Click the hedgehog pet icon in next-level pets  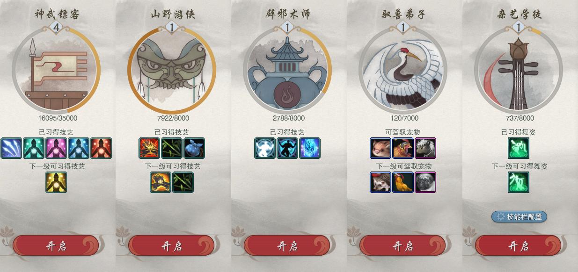click(380, 182)
